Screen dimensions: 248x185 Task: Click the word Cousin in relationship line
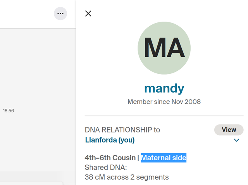(x=124, y=158)
